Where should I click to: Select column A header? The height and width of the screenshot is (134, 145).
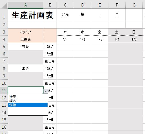[x=26, y=5]
